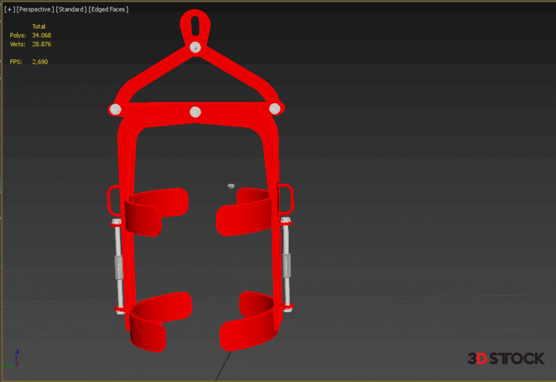The height and width of the screenshot is (382, 556).
Task: Click the right pivot bolt on crossbar
Action: [x=274, y=109]
